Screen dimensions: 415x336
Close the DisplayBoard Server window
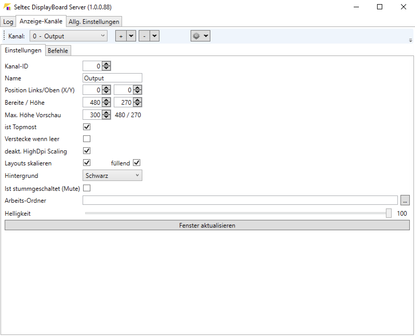coord(403,7)
